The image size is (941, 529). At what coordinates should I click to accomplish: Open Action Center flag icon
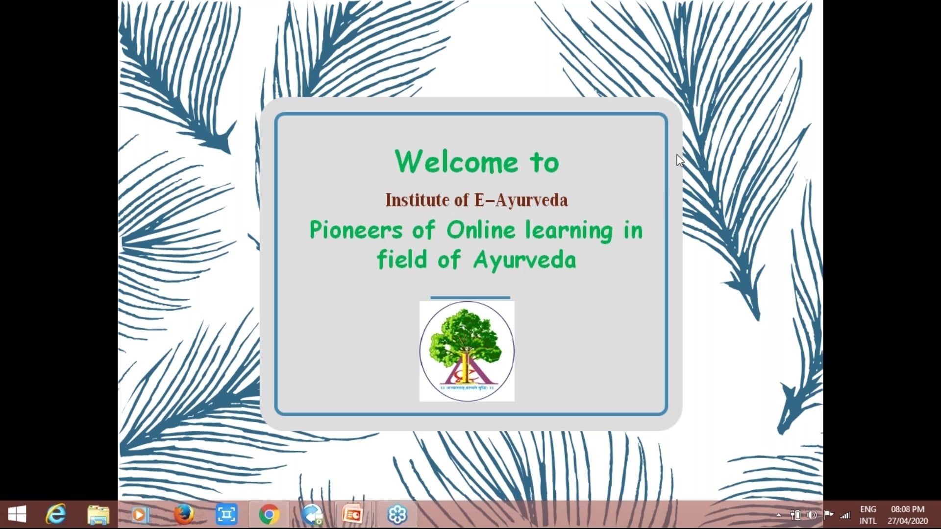[828, 515]
